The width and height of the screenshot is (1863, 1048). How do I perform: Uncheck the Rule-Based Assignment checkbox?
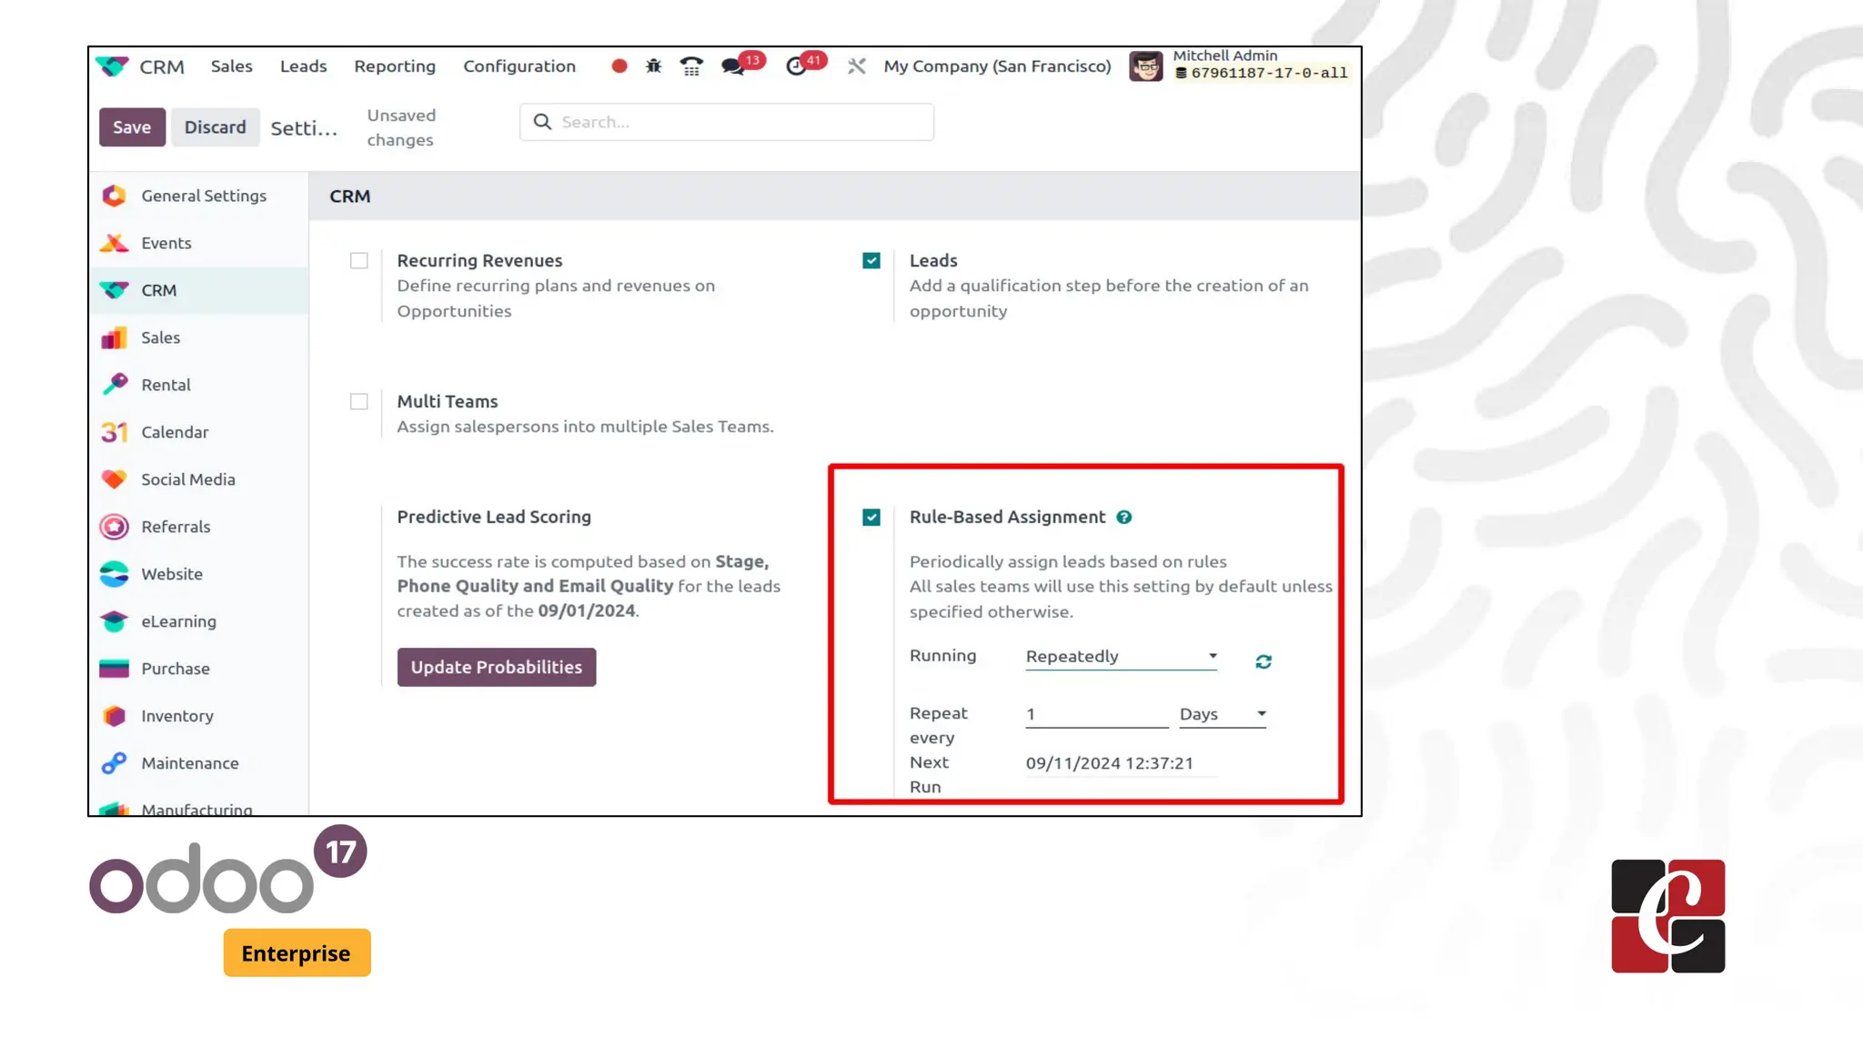871,517
